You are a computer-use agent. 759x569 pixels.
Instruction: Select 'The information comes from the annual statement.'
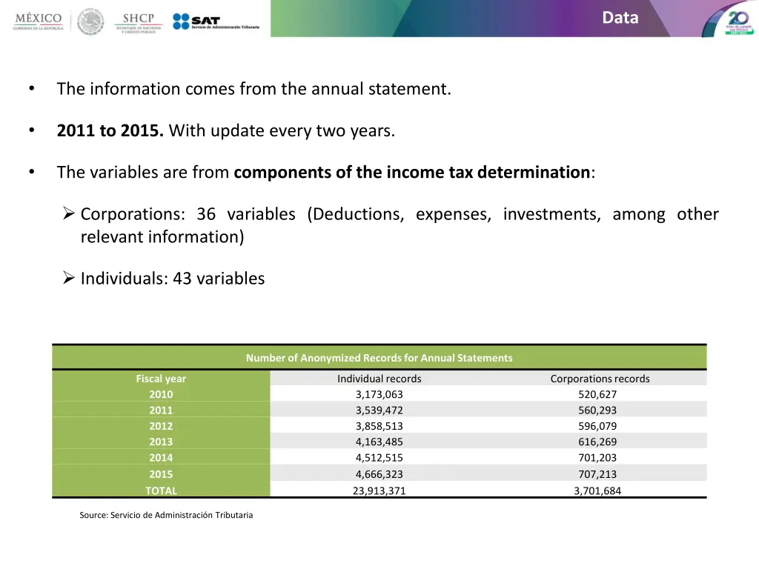(x=253, y=89)
